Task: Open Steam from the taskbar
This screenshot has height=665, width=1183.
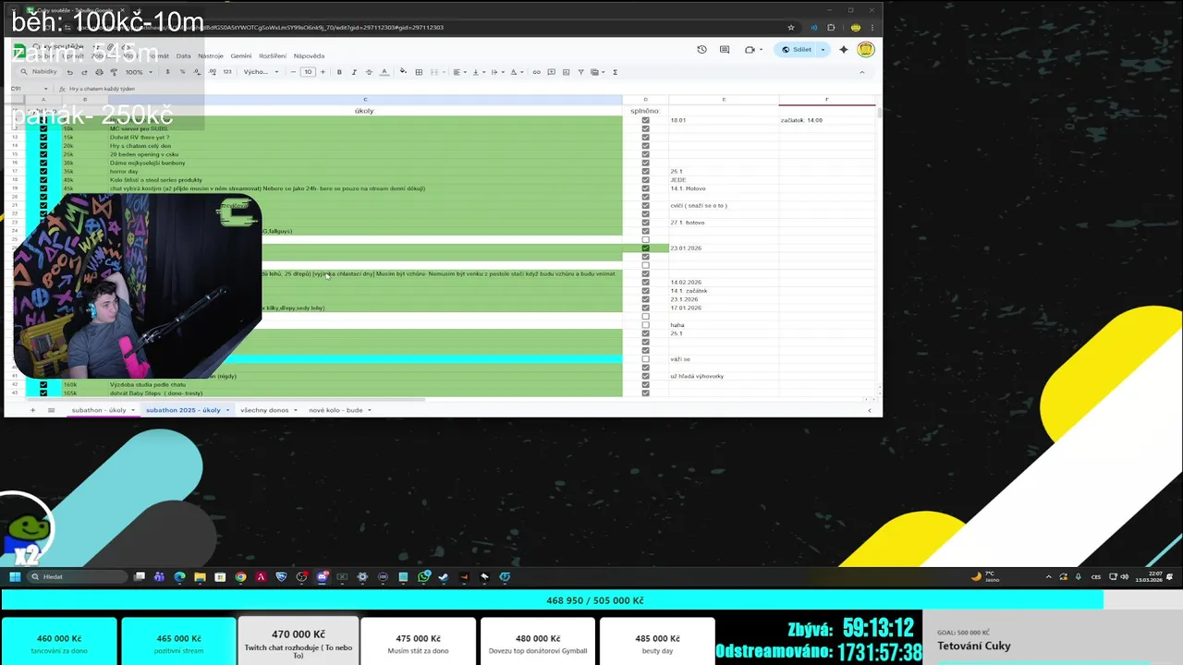Action: (x=444, y=576)
